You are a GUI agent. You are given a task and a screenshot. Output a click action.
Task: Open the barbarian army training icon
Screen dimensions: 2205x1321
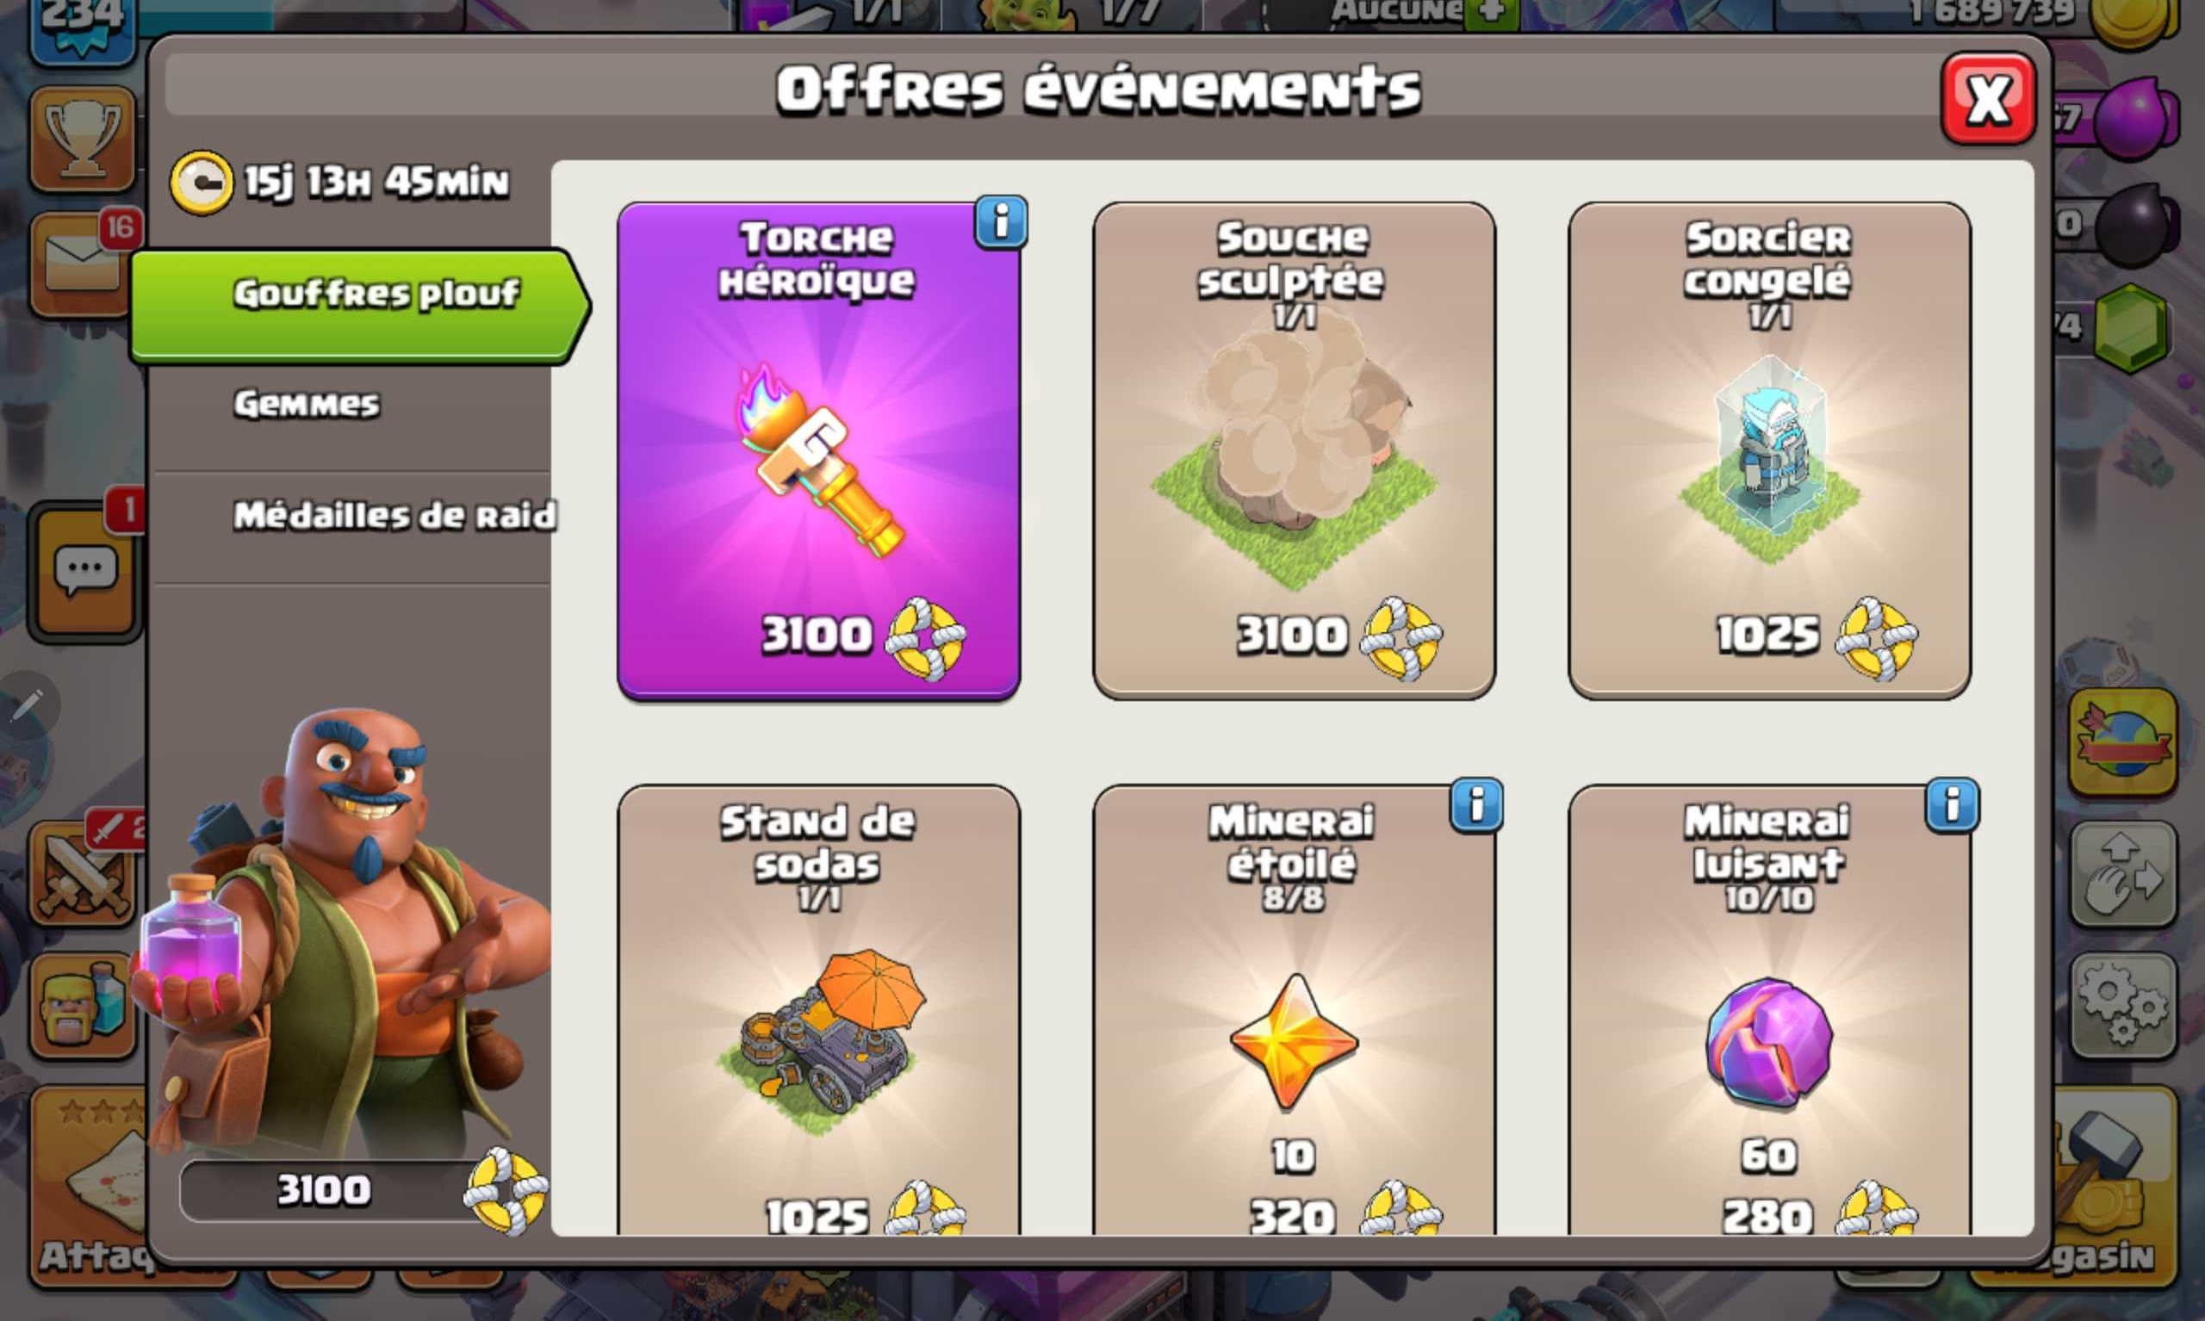84,1006
